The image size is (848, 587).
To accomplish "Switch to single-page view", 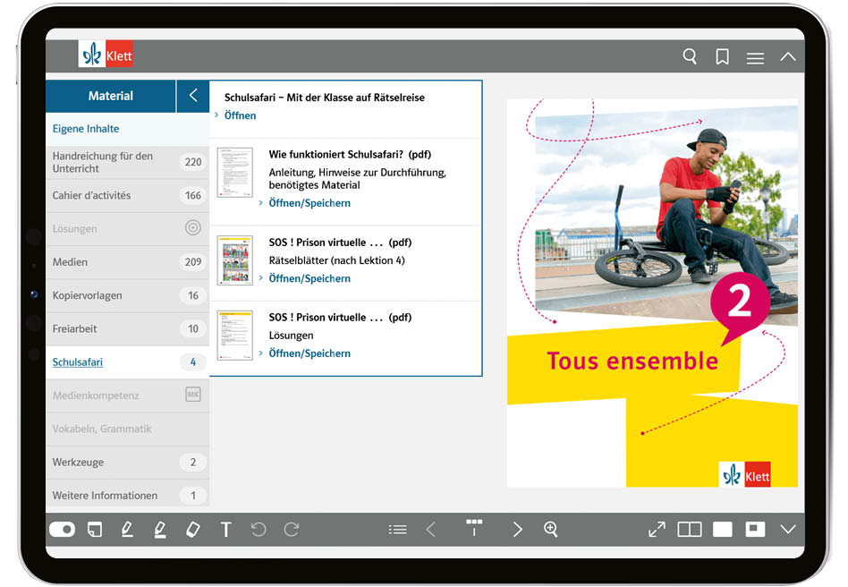I will pyautogui.click(x=723, y=529).
